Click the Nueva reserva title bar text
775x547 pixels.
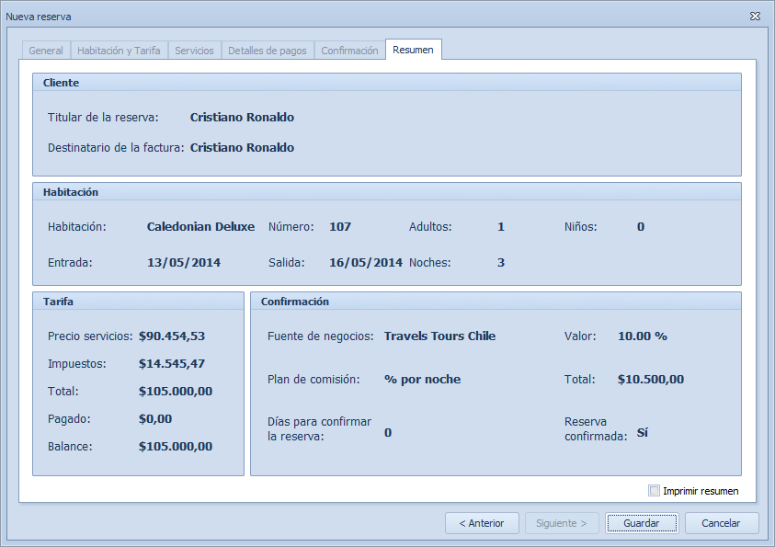[39, 17]
